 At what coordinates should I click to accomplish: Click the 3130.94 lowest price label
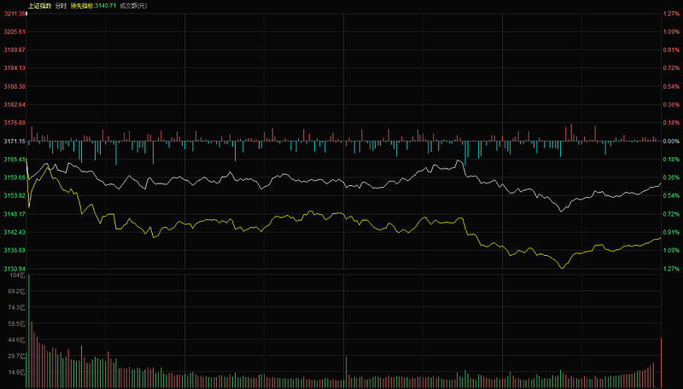pos(15,269)
